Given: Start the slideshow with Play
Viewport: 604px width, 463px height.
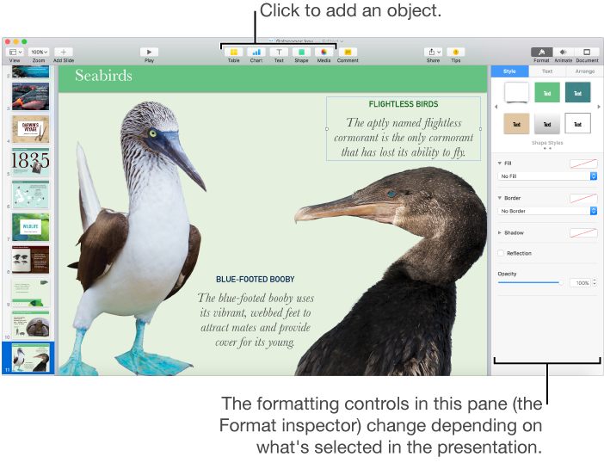Looking at the screenshot, I should (149, 52).
